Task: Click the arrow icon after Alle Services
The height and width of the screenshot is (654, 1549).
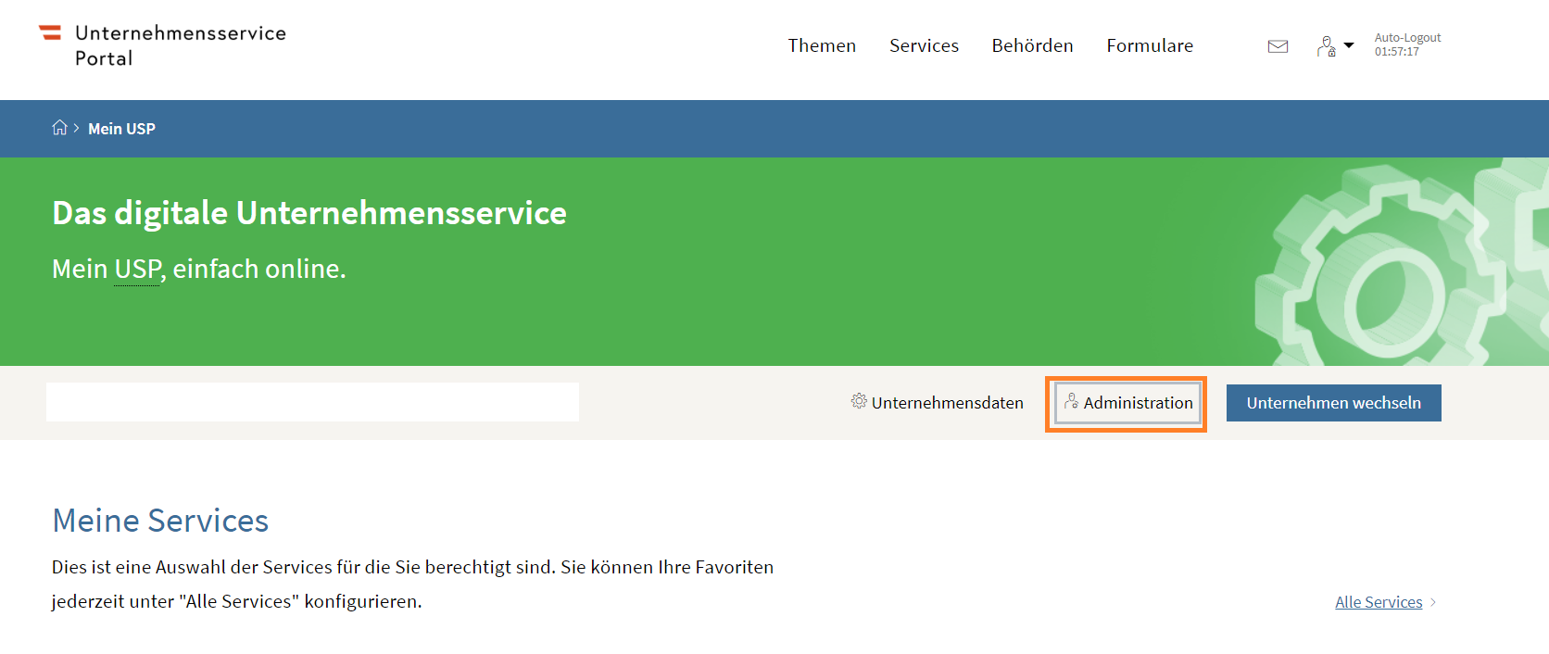Action: point(1433,602)
